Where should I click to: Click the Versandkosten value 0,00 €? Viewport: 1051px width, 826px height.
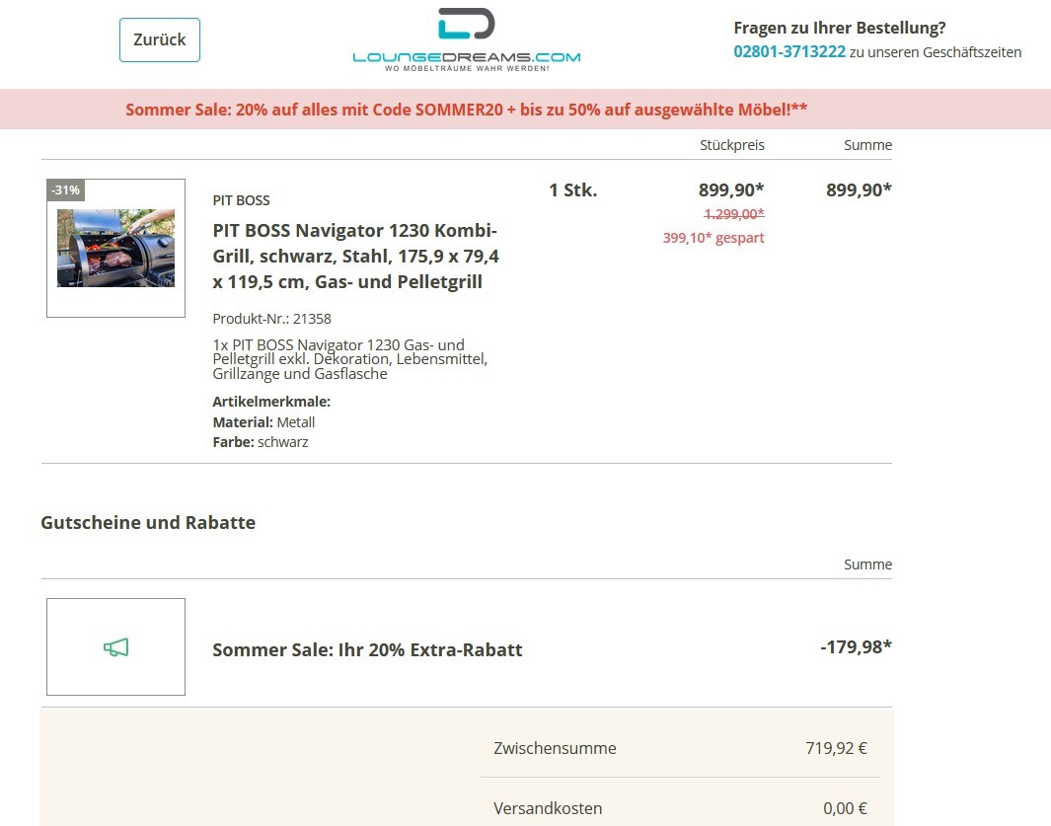pyautogui.click(x=845, y=808)
